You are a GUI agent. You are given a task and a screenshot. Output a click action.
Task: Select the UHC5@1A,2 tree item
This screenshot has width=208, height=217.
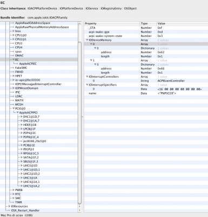(31, 186)
